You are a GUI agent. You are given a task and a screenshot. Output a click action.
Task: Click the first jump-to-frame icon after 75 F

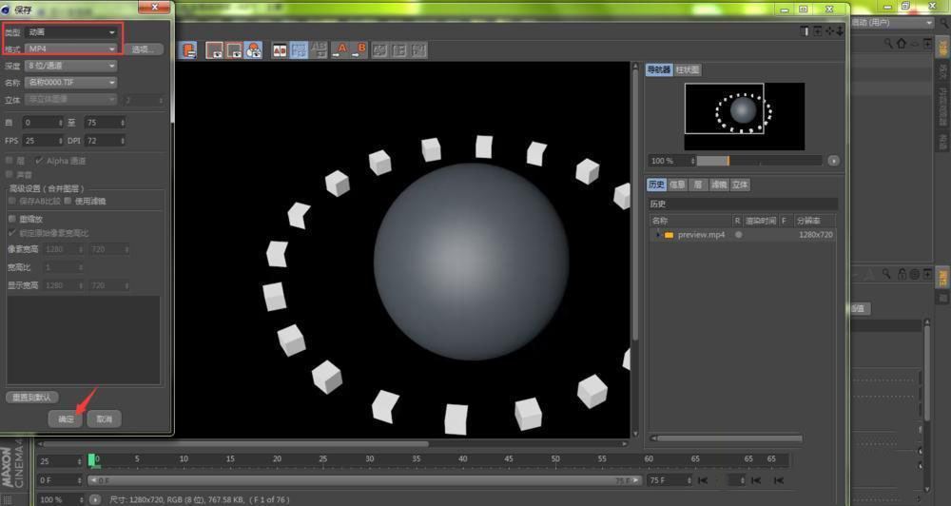pos(703,480)
